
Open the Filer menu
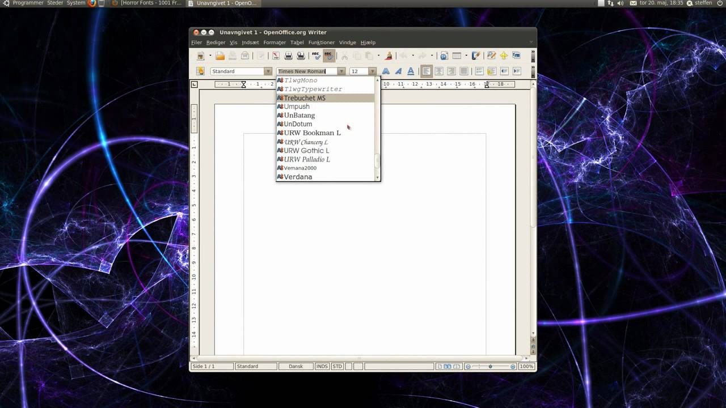tap(196, 42)
